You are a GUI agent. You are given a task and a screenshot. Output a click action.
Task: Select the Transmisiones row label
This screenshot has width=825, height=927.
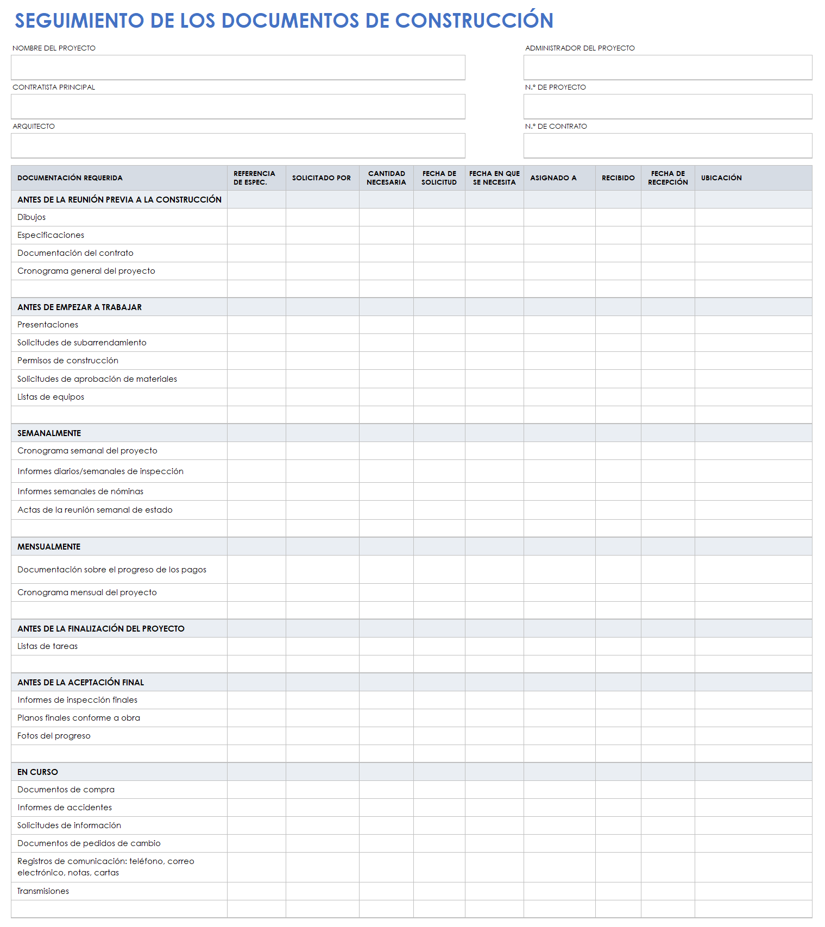click(43, 891)
